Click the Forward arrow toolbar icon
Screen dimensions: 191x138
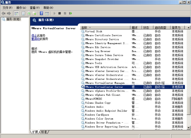[x=9, y=13]
